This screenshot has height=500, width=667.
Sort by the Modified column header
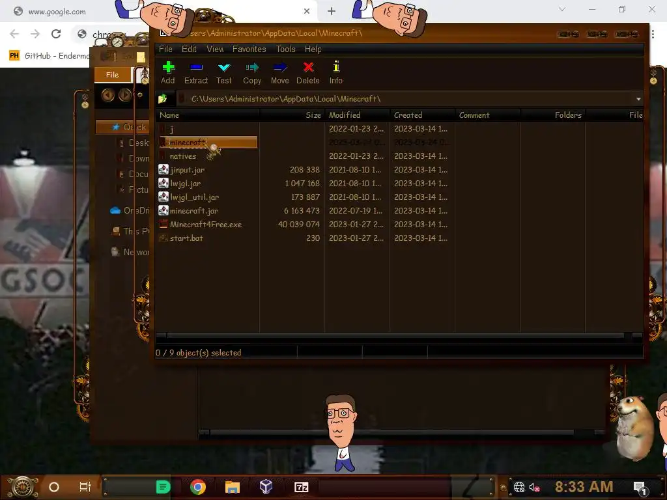pos(358,115)
